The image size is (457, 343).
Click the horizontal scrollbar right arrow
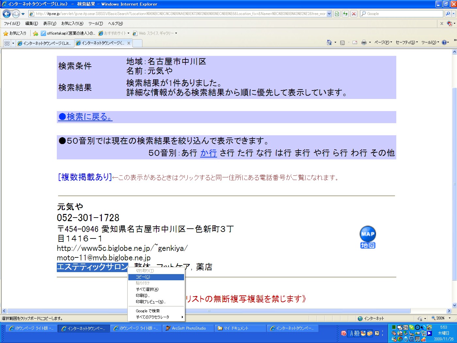(449, 311)
